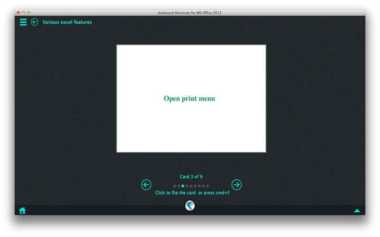Select the highlighted third card dot

(x=183, y=186)
